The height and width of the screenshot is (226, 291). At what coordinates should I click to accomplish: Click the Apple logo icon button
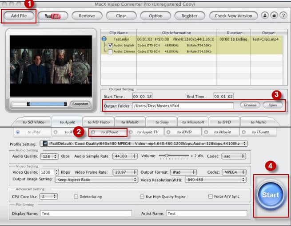point(274,16)
